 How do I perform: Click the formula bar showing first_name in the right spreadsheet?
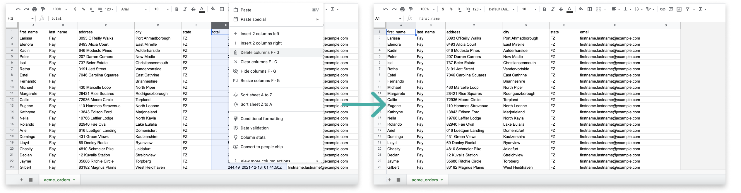[x=571, y=18]
